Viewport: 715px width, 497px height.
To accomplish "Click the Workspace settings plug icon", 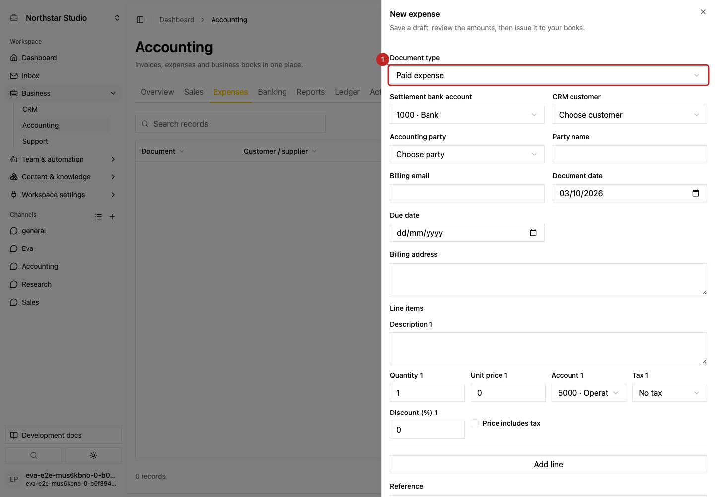I will (14, 195).
